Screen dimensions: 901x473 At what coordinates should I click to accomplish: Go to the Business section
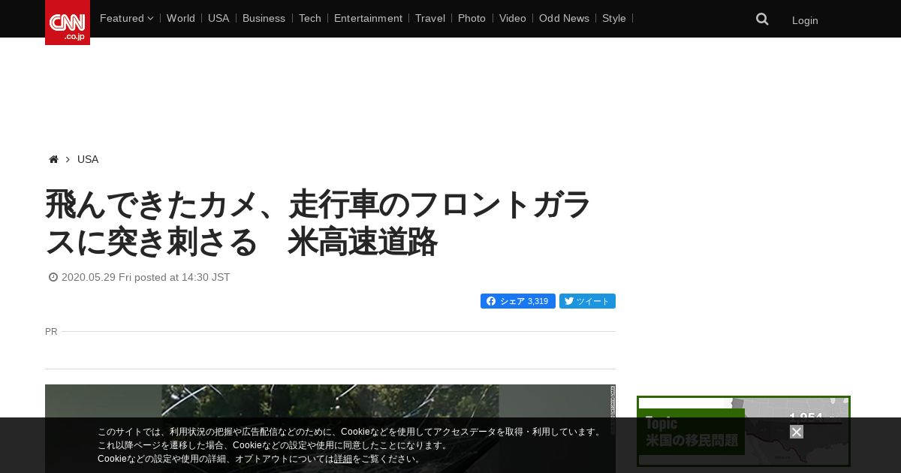pos(264,18)
